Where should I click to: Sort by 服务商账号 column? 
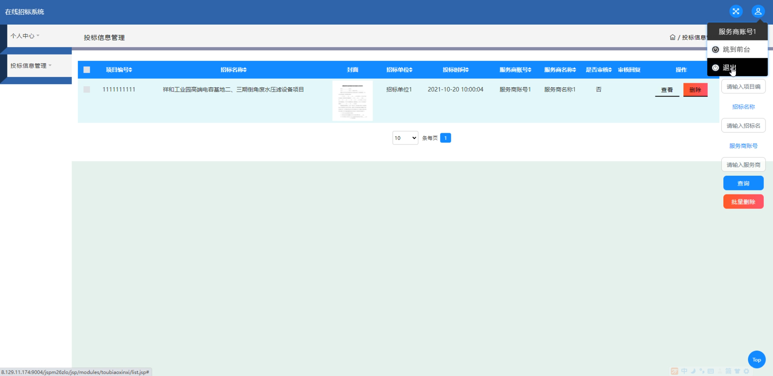(515, 70)
